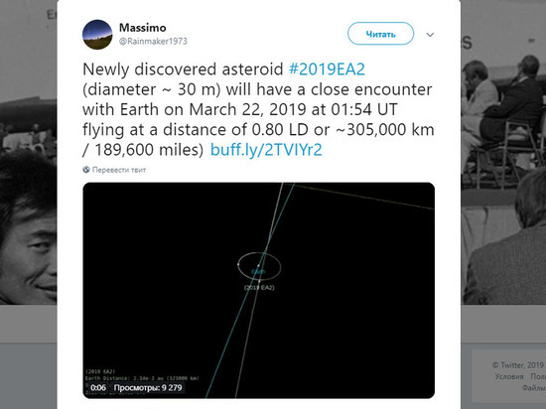
Task: Click the © Twitter, 2019 footer text
Action: [x=518, y=365]
